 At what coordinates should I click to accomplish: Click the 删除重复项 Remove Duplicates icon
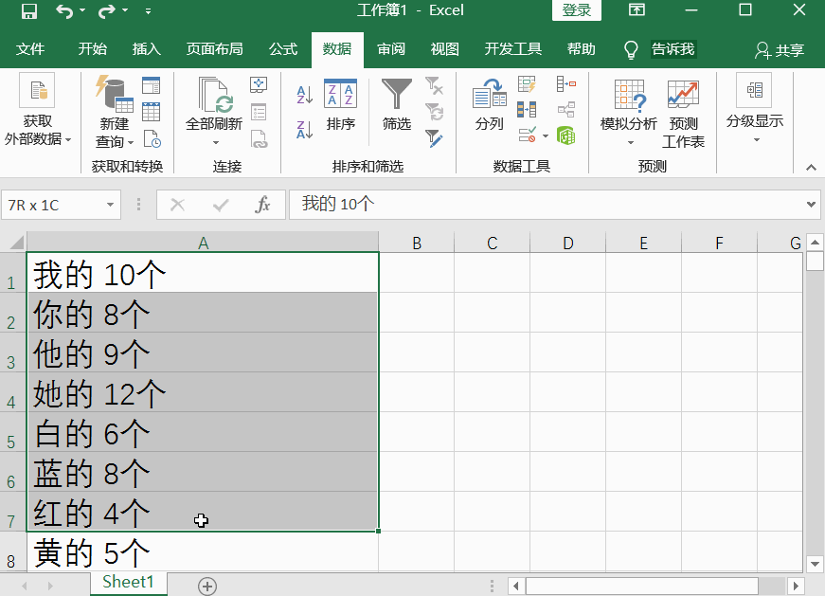(527, 107)
